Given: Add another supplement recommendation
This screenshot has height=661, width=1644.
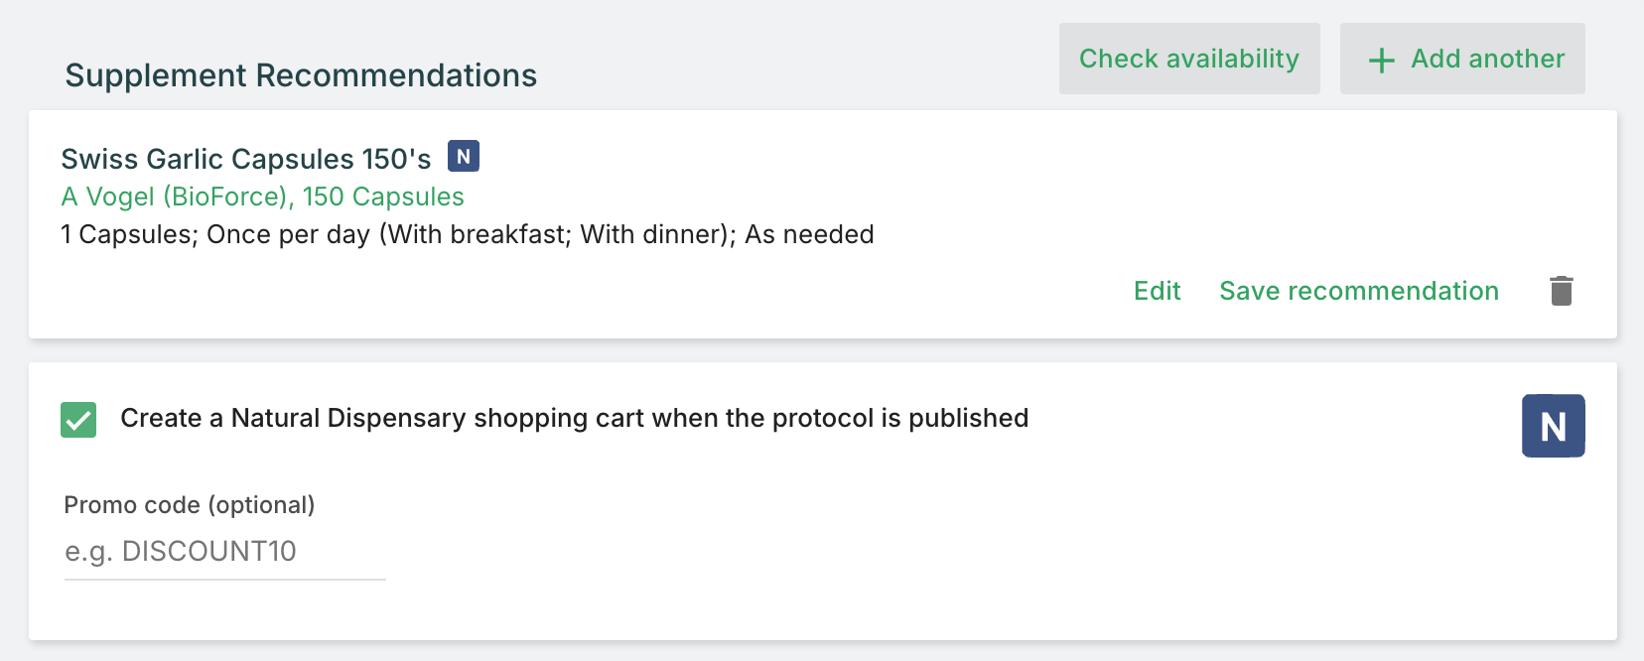Looking at the screenshot, I should tap(1462, 59).
